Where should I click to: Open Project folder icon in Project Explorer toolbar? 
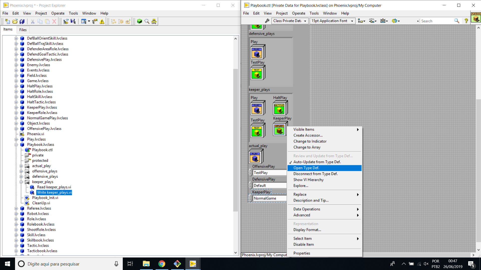[x=15, y=21]
